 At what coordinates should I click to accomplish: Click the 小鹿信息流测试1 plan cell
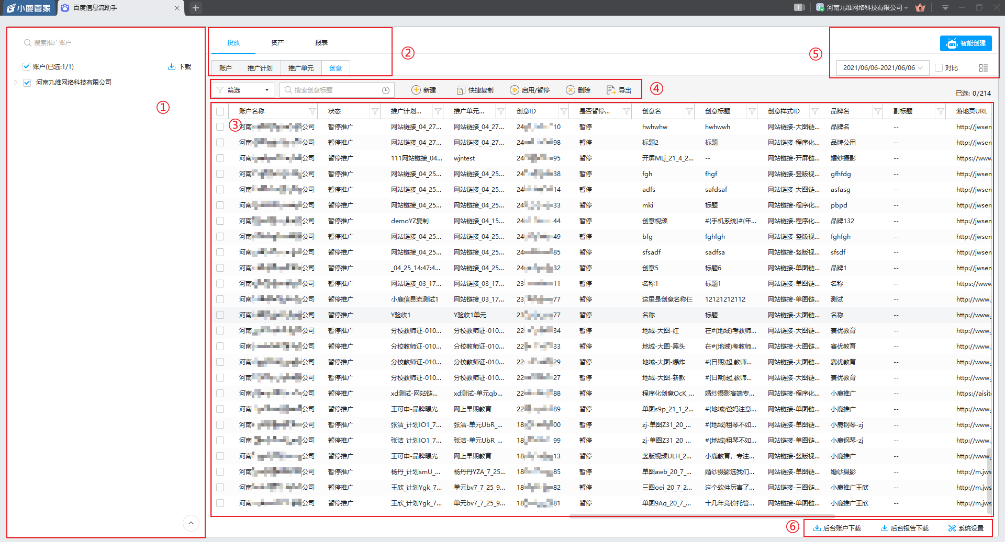[x=415, y=299]
